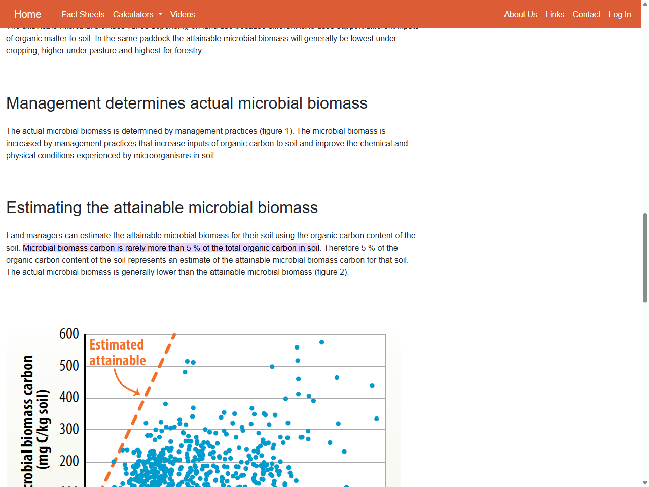Click the scrollbar down arrow

[644, 482]
